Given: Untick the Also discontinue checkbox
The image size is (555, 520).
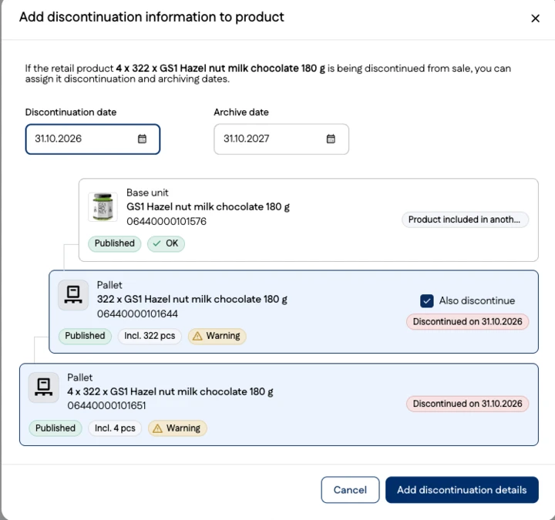Looking at the screenshot, I should [x=427, y=301].
